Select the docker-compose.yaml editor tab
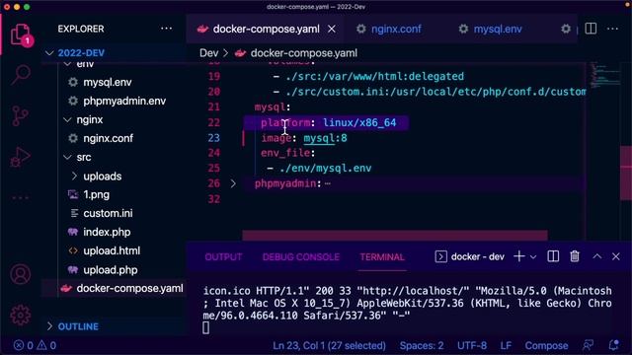 point(266,29)
